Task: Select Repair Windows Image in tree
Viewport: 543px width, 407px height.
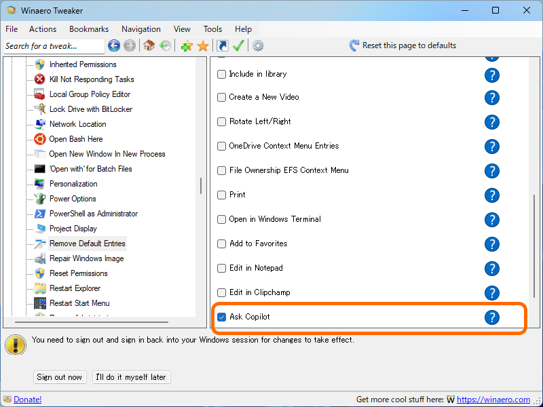Action: click(x=87, y=258)
